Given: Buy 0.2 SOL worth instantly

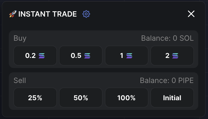Looking at the screenshot, I should coord(35,55).
